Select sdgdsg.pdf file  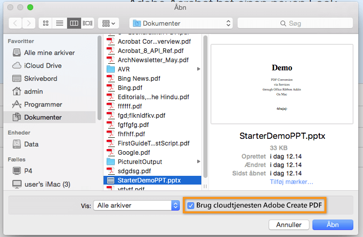click(x=152, y=171)
